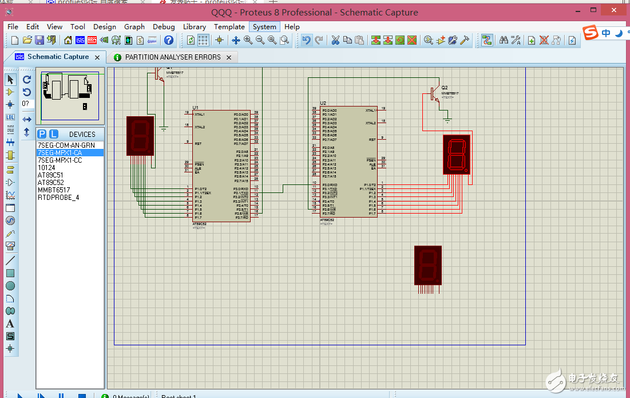
Task: Choose the Buses Mode tool
Action: pyautogui.click(x=10, y=143)
